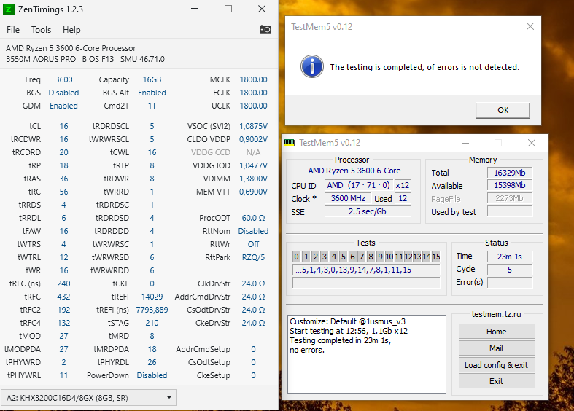Viewport: 574px width, 411px height.
Task: Click GDM value Enabled
Action: (63, 106)
